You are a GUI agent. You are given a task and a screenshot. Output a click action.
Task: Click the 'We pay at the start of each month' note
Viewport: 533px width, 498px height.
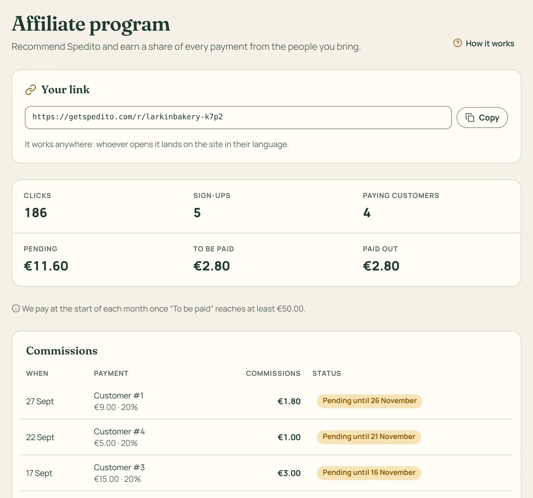point(164,308)
